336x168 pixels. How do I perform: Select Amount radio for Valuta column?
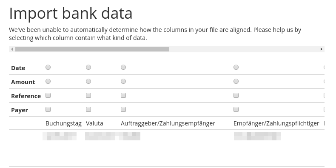(88, 81)
